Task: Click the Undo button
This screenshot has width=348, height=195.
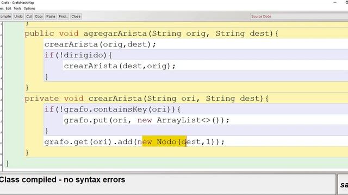Action: [18, 16]
